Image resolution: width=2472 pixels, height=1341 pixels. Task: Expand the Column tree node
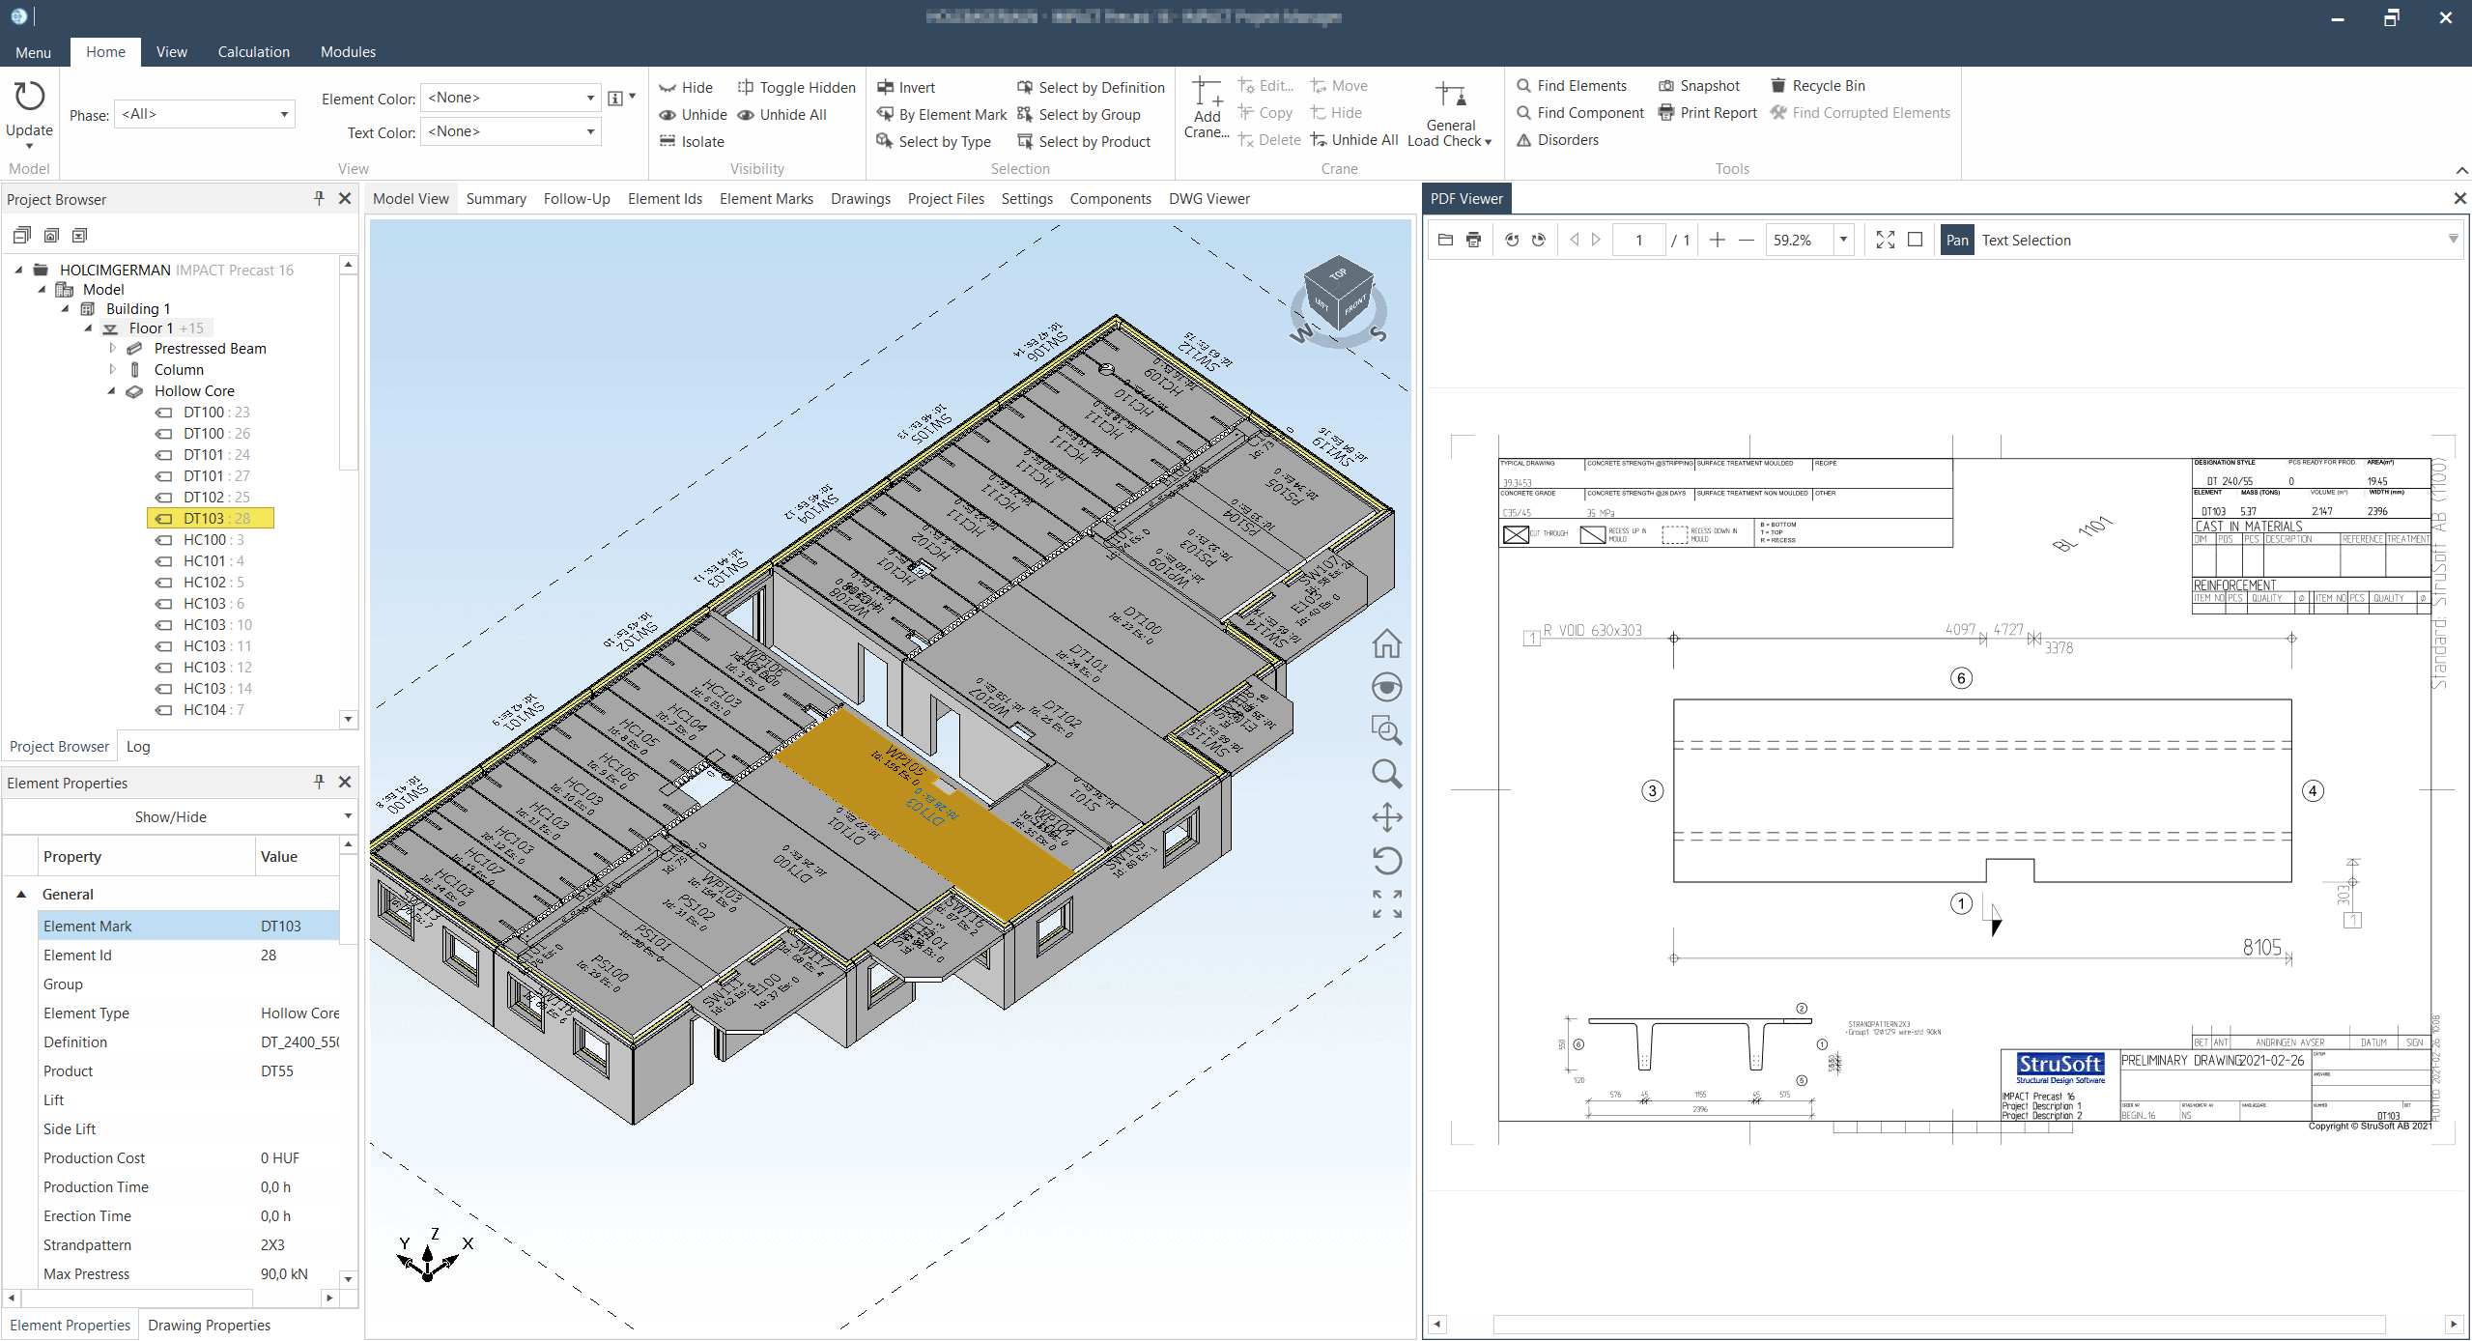(x=112, y=370)
